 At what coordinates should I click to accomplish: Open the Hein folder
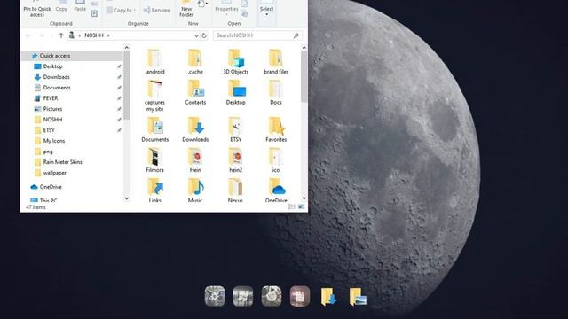point(195,160)
